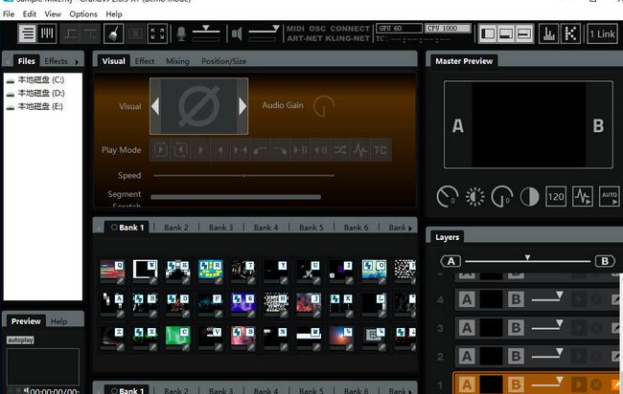This screenshot has height=394, width=623.
Task: Assign layer 4 to side B
Action: coord(516,299)
